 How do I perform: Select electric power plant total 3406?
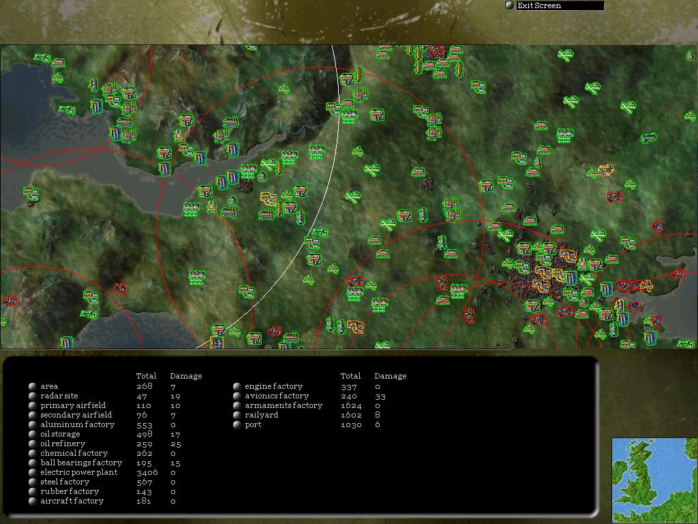pyautogui.click(x=147, y=473)
